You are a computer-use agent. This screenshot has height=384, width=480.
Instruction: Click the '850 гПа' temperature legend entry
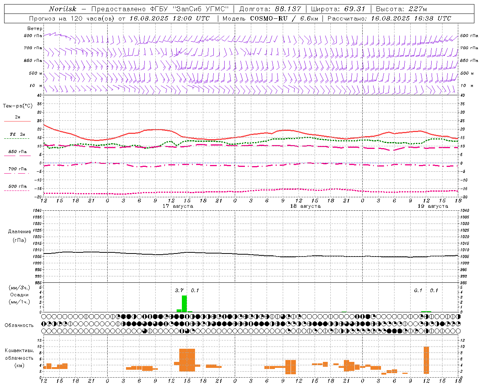pos(17,152)
